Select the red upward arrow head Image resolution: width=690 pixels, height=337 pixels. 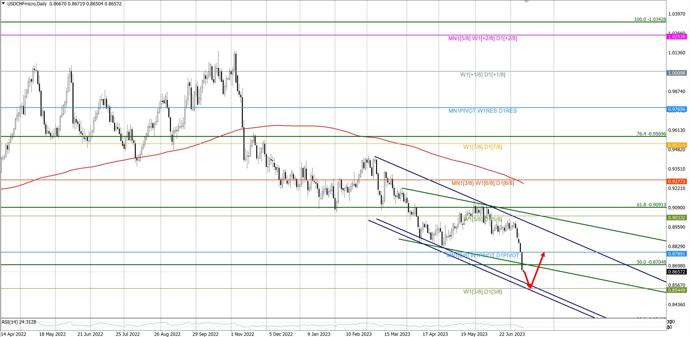tap(543, 254)
